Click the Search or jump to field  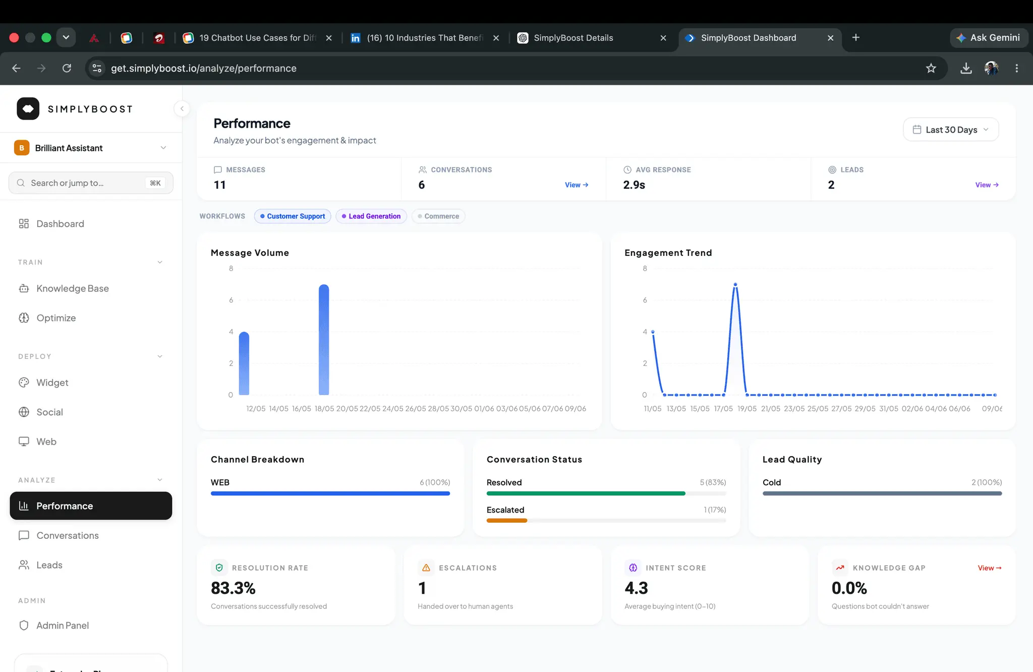pyautogui.click(x=91, y=183)
